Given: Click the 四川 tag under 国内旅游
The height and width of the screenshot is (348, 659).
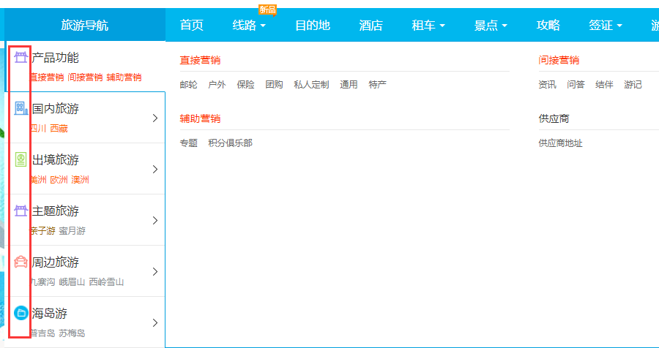Looking at the screenshot, I should click(x=37, y=129).
